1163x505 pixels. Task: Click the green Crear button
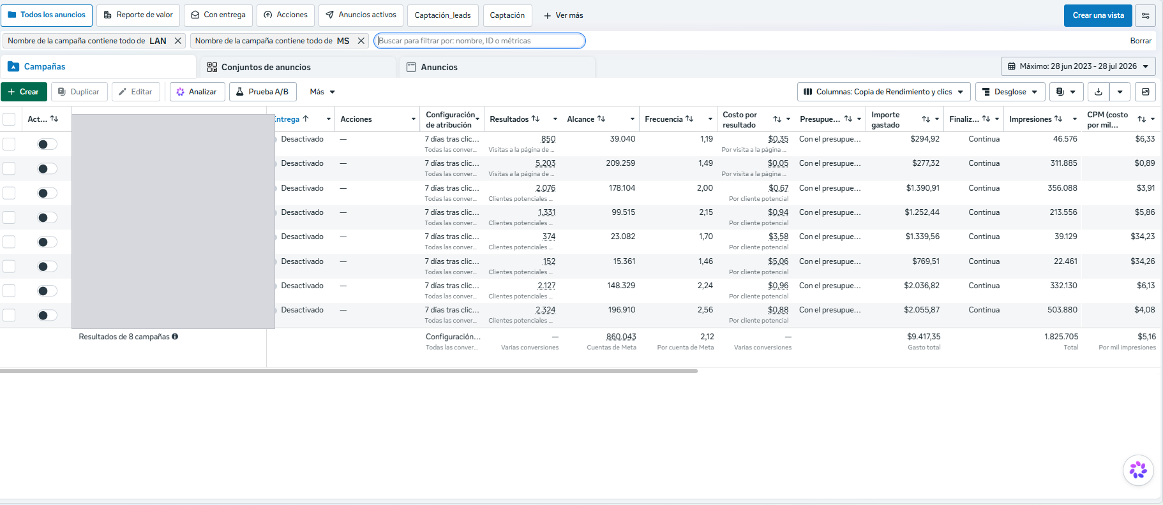click(24, 92)
